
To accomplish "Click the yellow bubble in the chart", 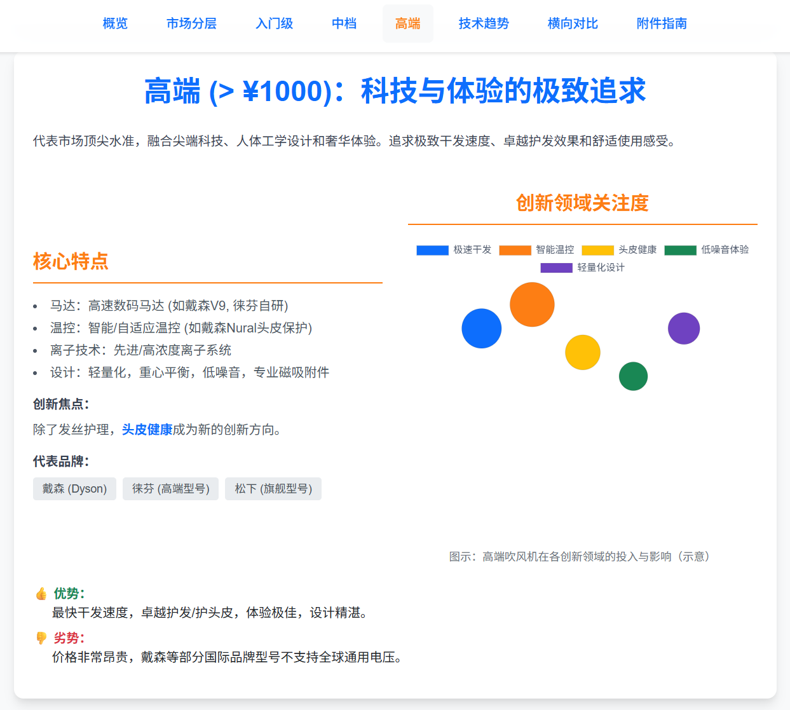I will (x=583, y=352).
